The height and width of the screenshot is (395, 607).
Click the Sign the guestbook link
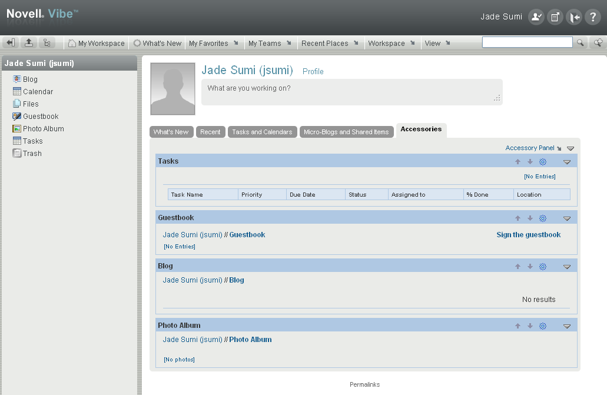(x=528, y=234)
